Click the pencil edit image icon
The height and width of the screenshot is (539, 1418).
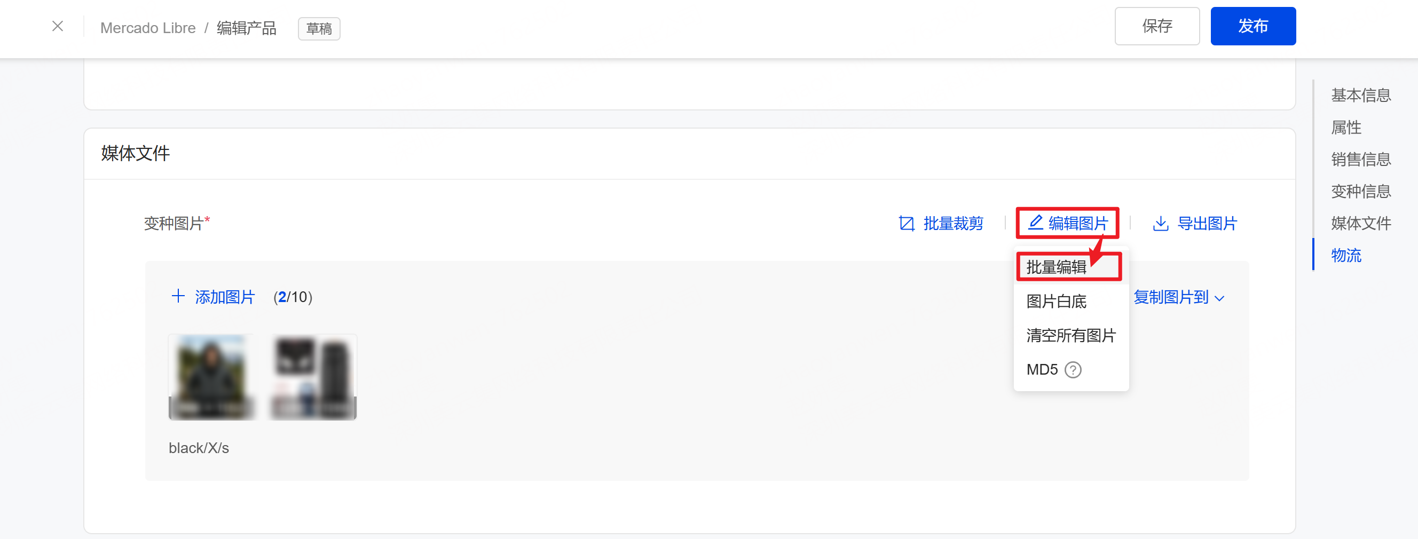pos(1035,222)
